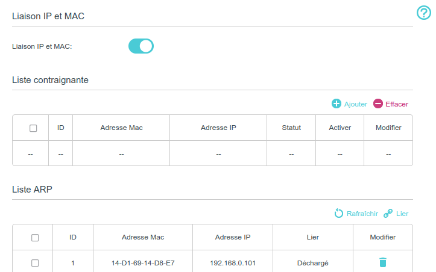Click Adresse Mac header in Liste contraignante

point(121,128)
